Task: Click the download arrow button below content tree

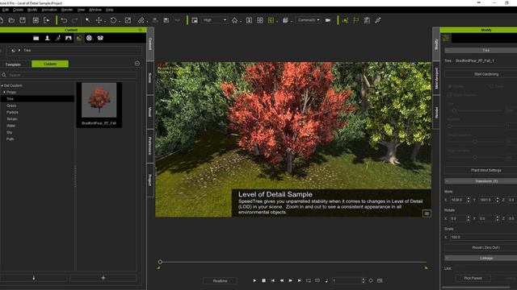Action: [x=34, y=278]
